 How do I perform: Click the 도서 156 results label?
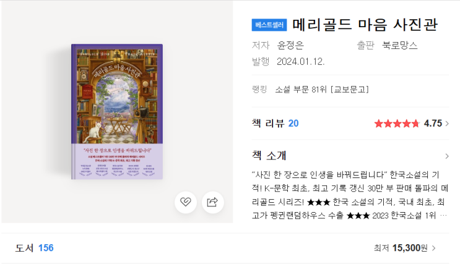(x=34, y=248)
